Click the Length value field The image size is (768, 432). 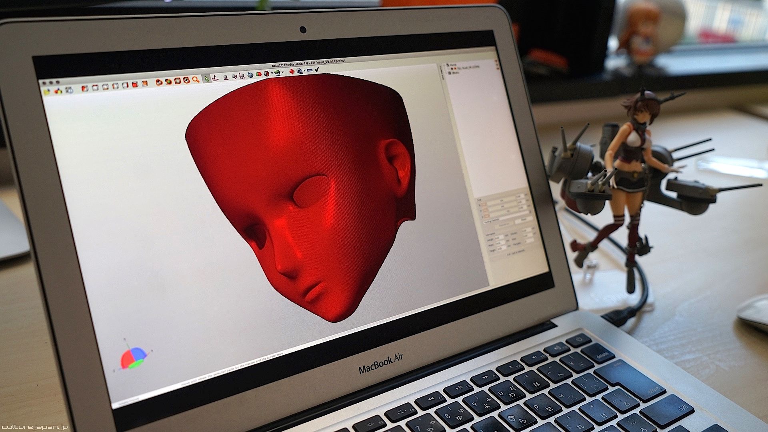(500, 238)
